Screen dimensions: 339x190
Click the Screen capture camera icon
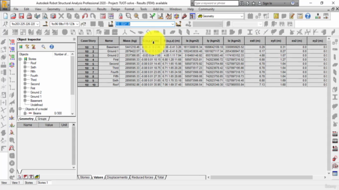pos(53,16)
